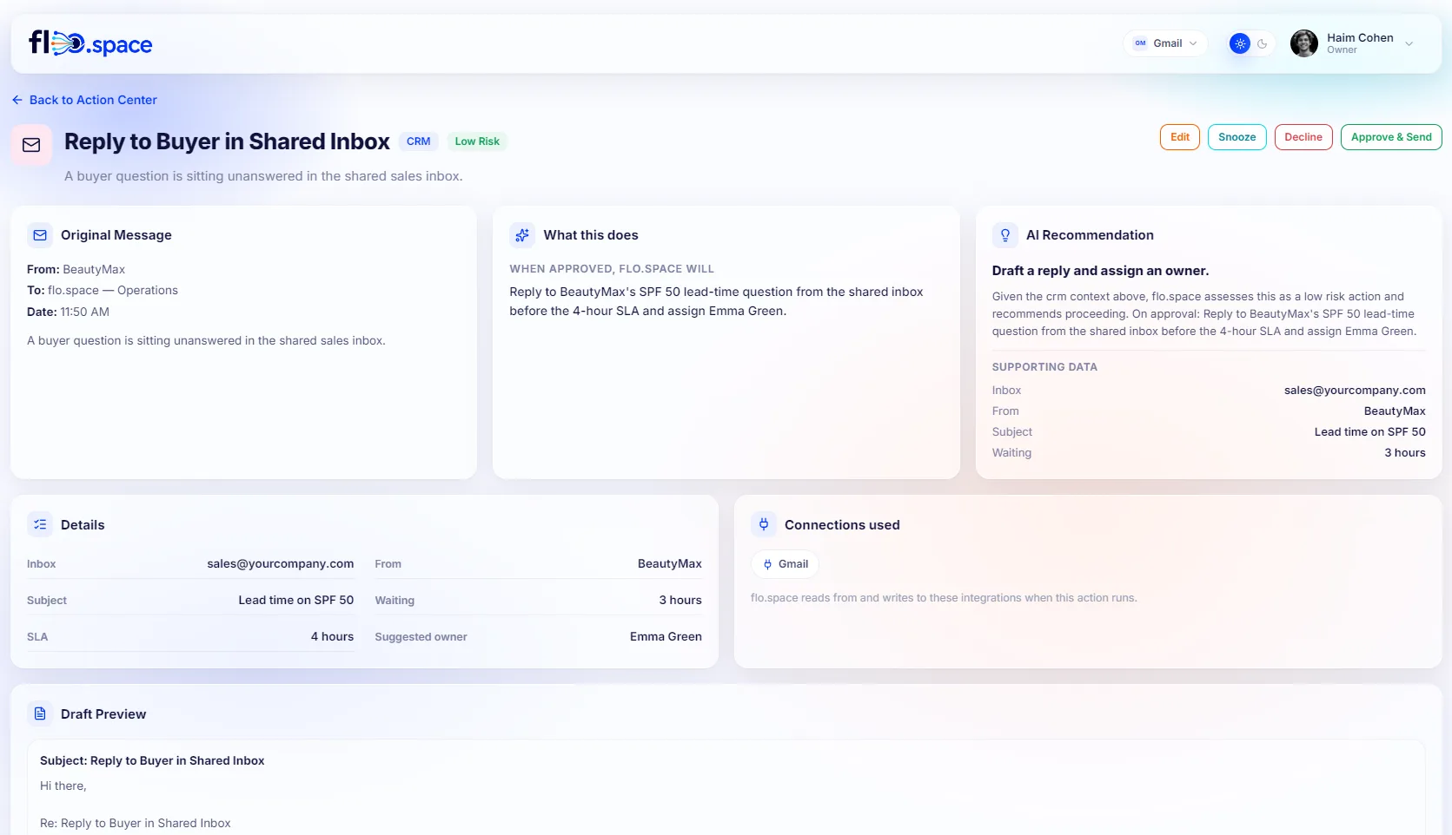Click the Draft a reply and assign an owner heading
The height and width of the screenshot is (835, 1452).
coord(1100,271)
